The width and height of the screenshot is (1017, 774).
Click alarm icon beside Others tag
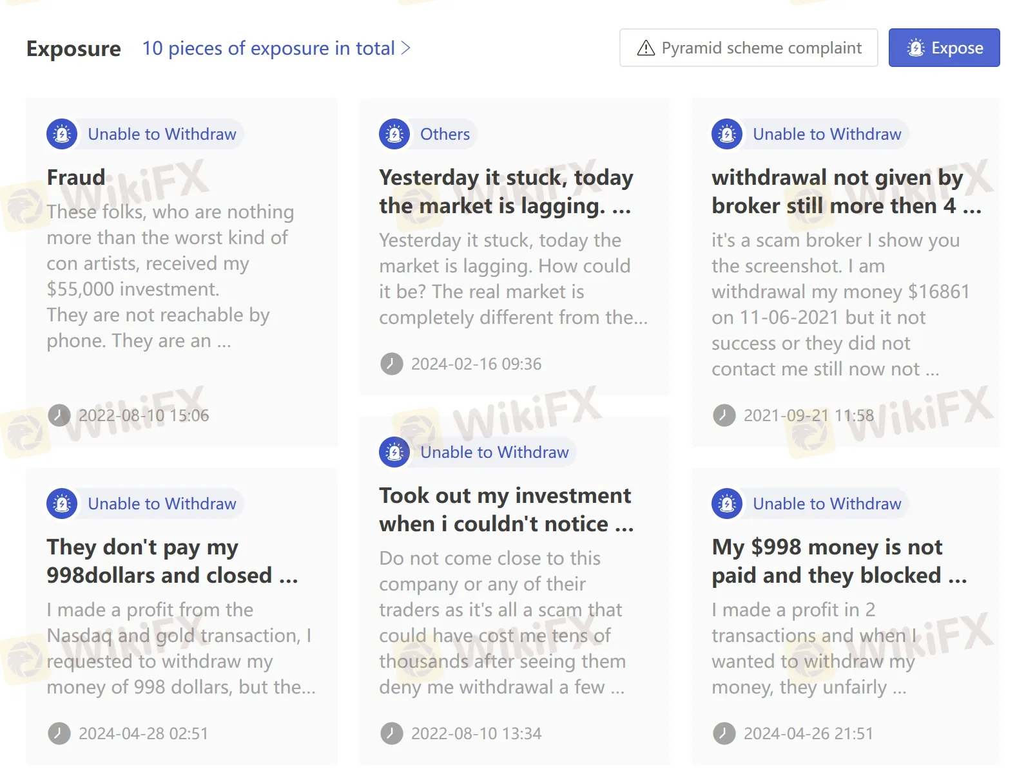coord(394,134)
